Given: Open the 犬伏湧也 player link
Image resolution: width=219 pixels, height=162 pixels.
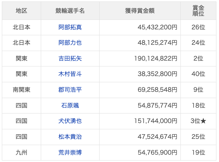Looking at the screenshot, I should pos(70,121).
